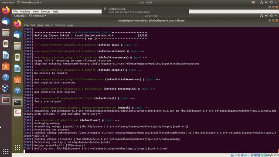The height and width of the screenshot is (157, 279).
Task: Click the "Building DSpace JSP-UI" line
Action: pos(74,35)
